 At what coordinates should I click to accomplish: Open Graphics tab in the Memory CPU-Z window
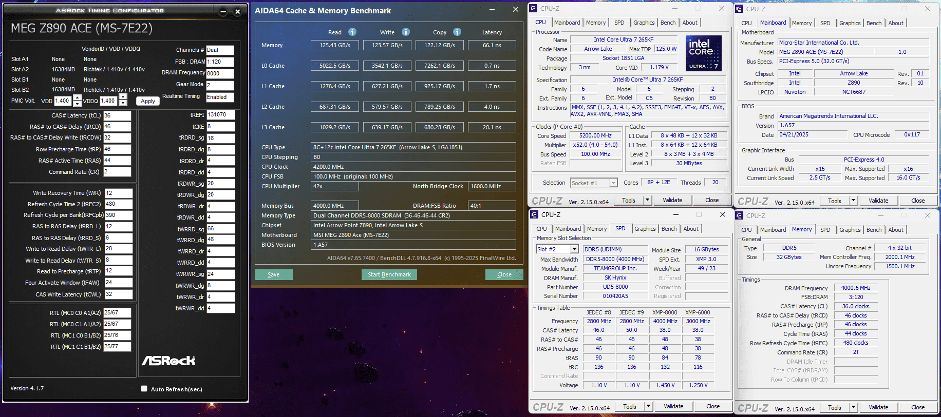[x=850, y=230]
